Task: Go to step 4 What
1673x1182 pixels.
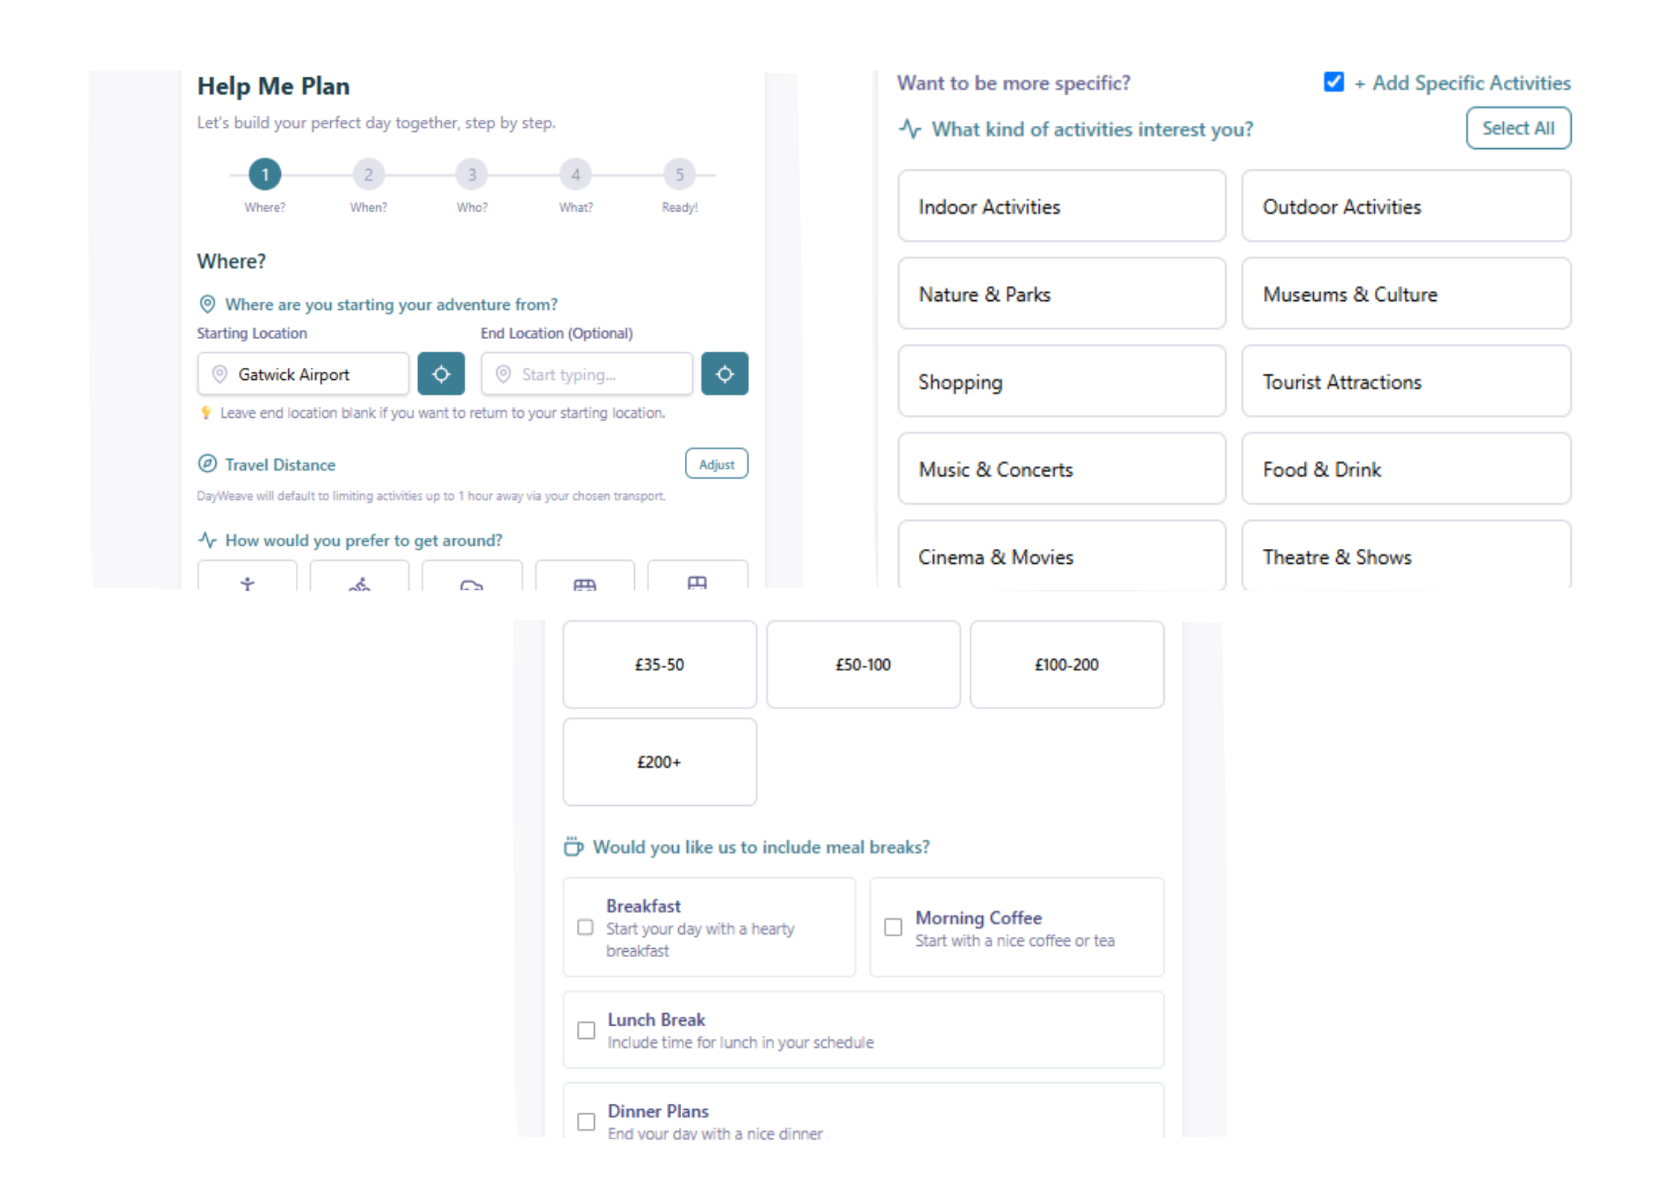Action: click(x=575, y=175)
